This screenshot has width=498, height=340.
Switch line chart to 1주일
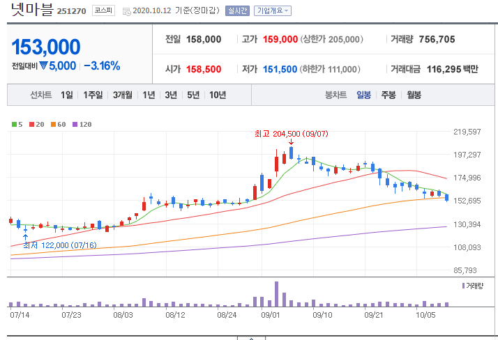[93, 95]
